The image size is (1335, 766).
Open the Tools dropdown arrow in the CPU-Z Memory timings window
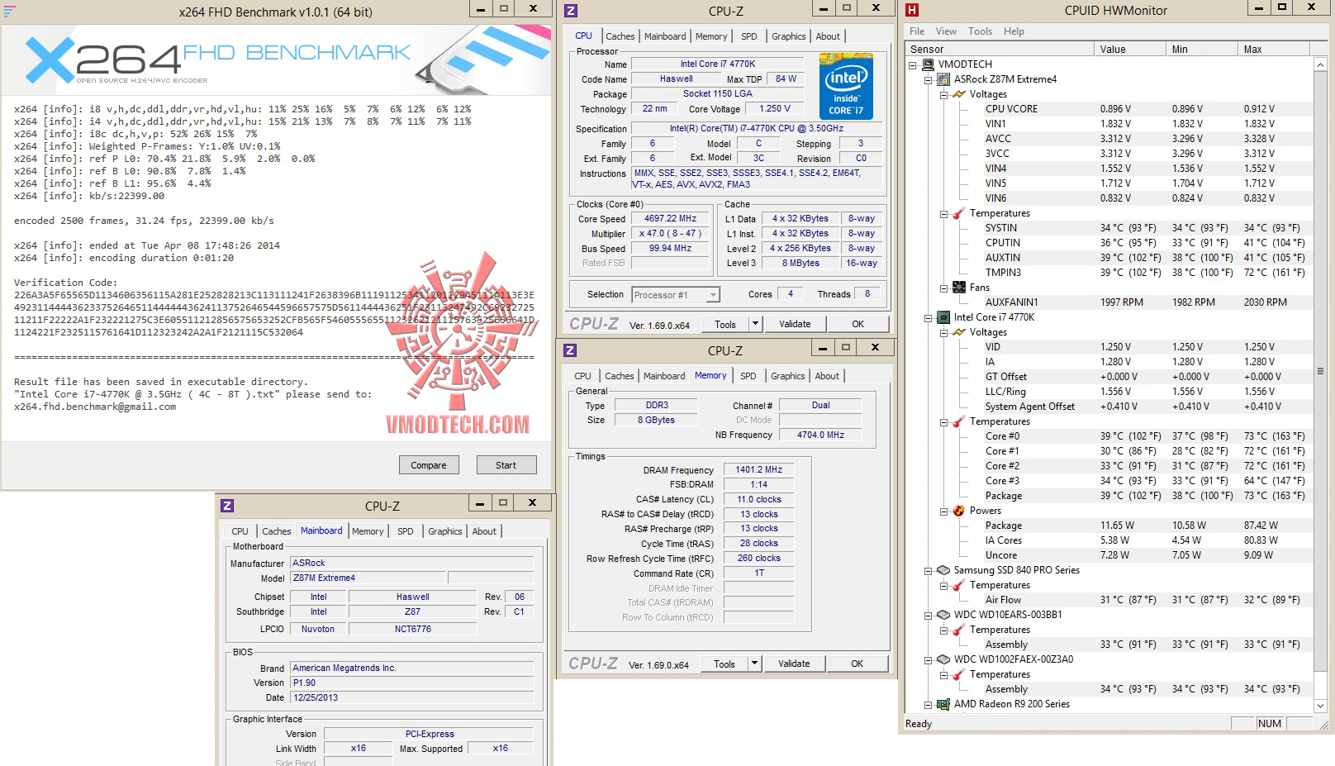tap(754, 664)
